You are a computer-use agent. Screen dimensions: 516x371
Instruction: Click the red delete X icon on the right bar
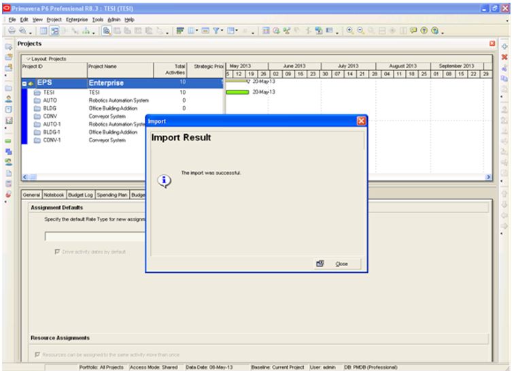(x=504, y=57)
